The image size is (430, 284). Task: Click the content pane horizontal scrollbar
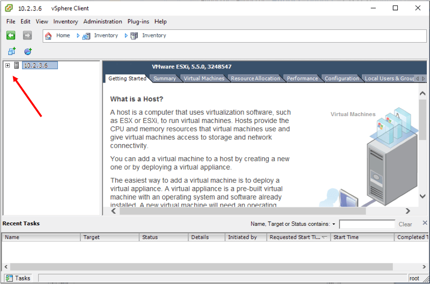point(243,211)
